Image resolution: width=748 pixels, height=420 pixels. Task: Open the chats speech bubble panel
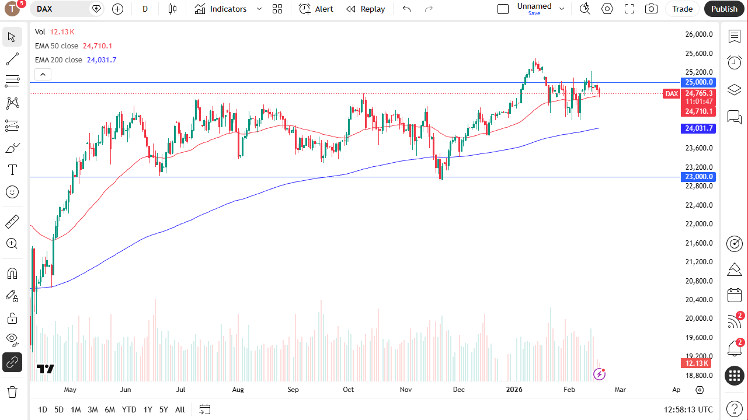735,117
